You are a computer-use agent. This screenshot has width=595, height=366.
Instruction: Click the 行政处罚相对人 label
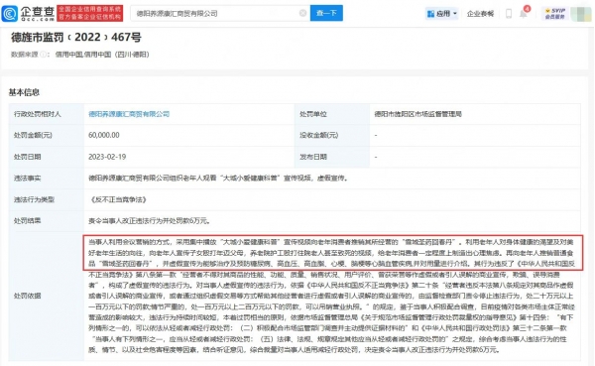pyautogui.click(x=38, y=114)
